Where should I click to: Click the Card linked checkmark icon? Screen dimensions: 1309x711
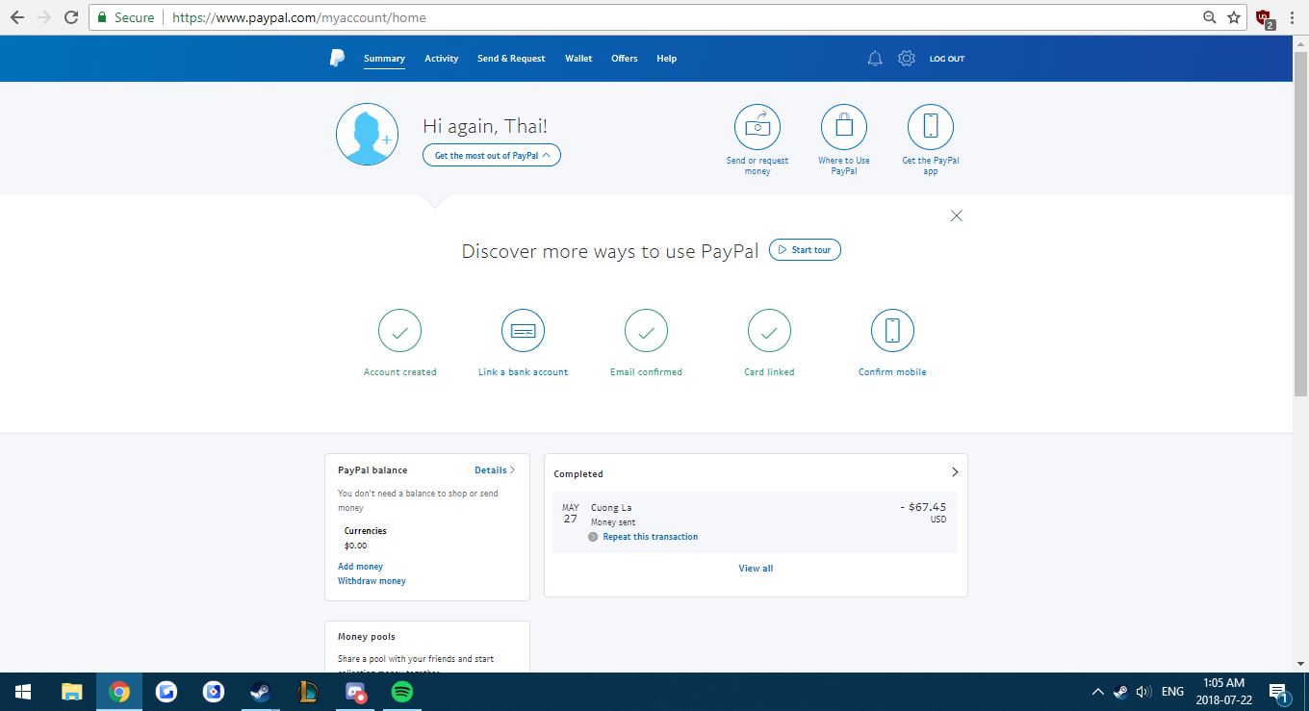[x=769, y=331]
